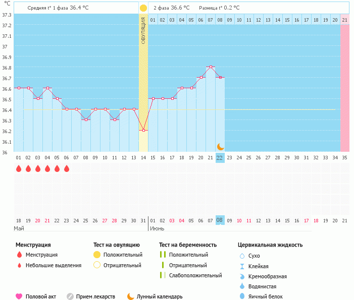Click the pink heart icon for Половой акт

click(19, 296)
